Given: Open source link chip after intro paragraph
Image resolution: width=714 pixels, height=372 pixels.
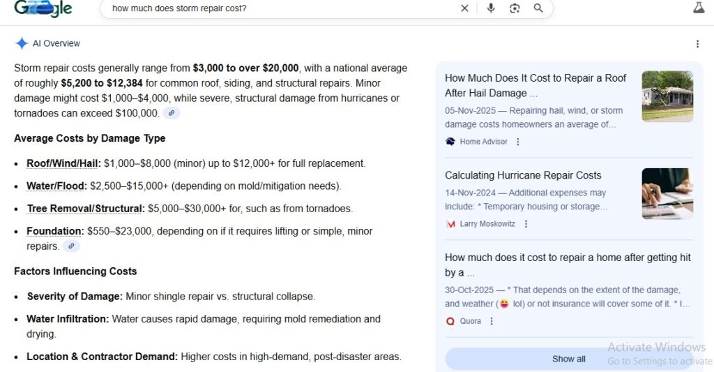Looking at the screenshot, I should tap(172, 113).
